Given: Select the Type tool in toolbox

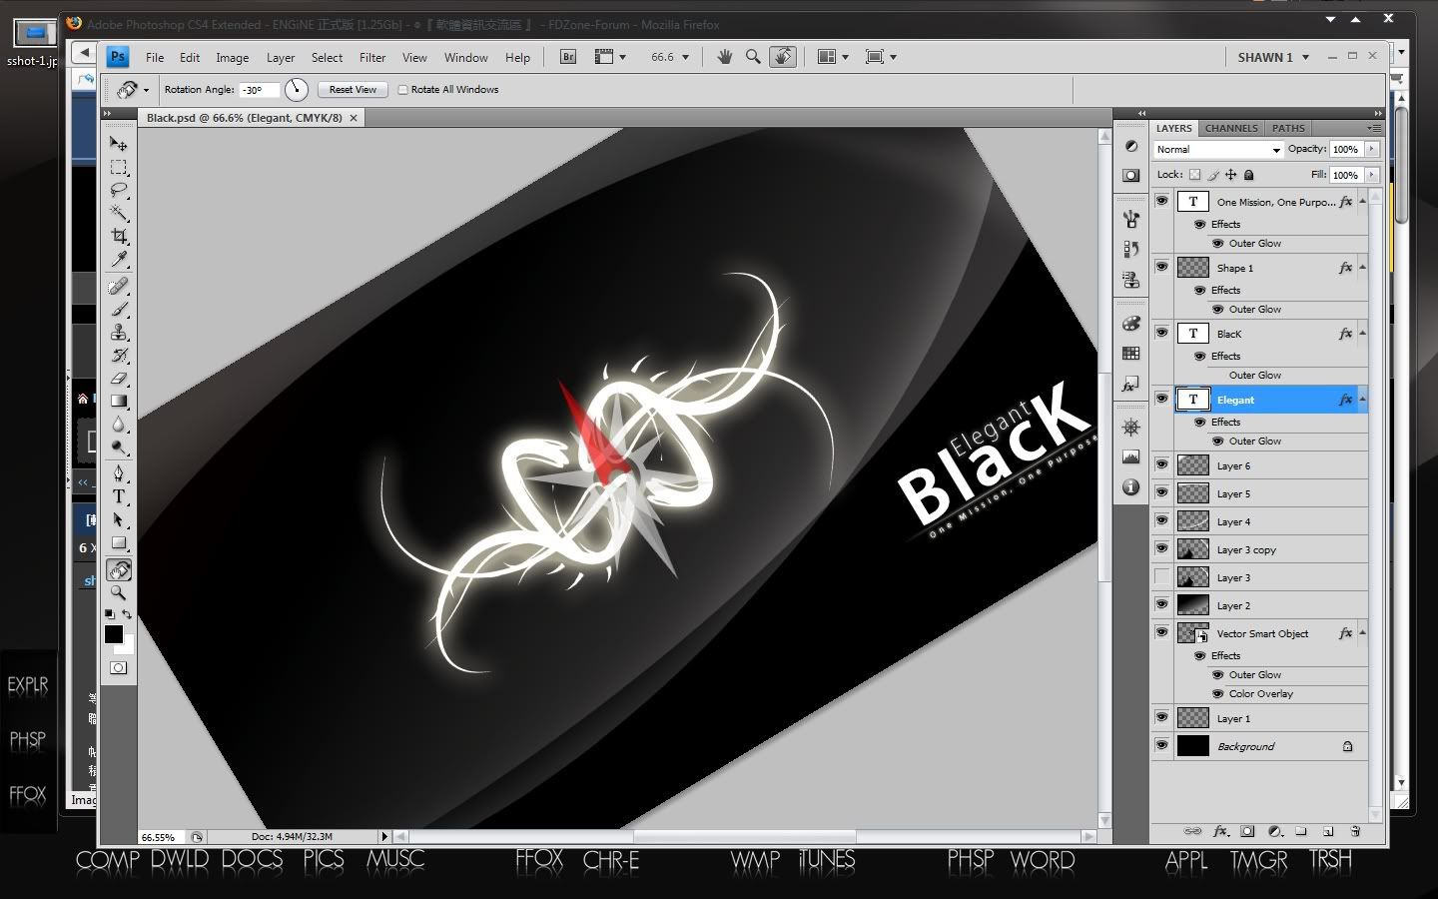Looking at the screenshot, I should coord(119,496).
